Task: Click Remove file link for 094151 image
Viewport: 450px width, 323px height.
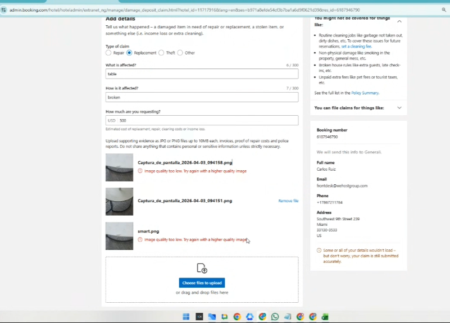Action: (288, 201)
